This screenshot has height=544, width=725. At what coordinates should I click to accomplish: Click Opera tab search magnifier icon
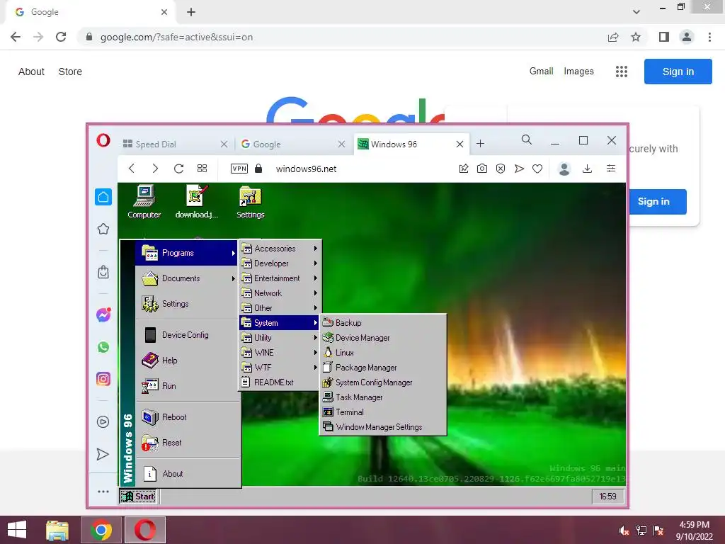pos(527,140)
